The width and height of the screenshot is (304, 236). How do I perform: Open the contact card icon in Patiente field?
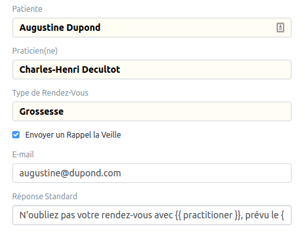pos(280,28)
